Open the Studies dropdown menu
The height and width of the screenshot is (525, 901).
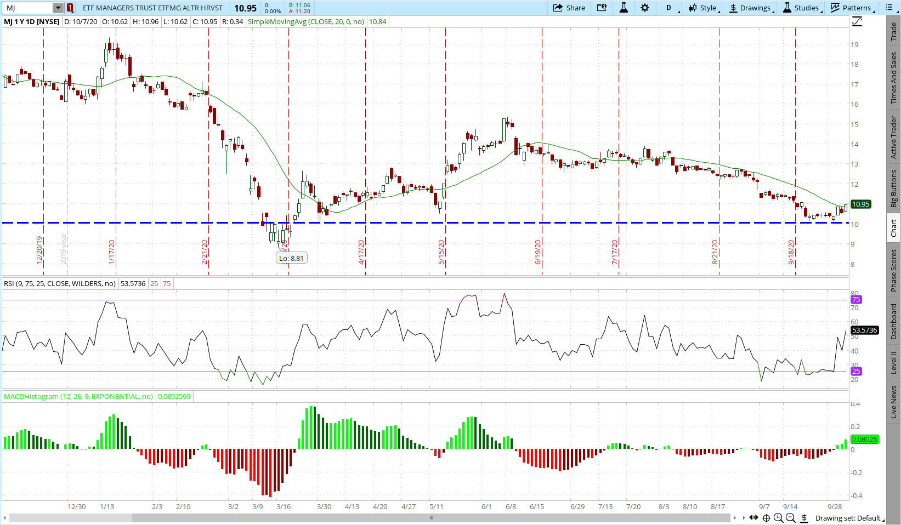801,8
